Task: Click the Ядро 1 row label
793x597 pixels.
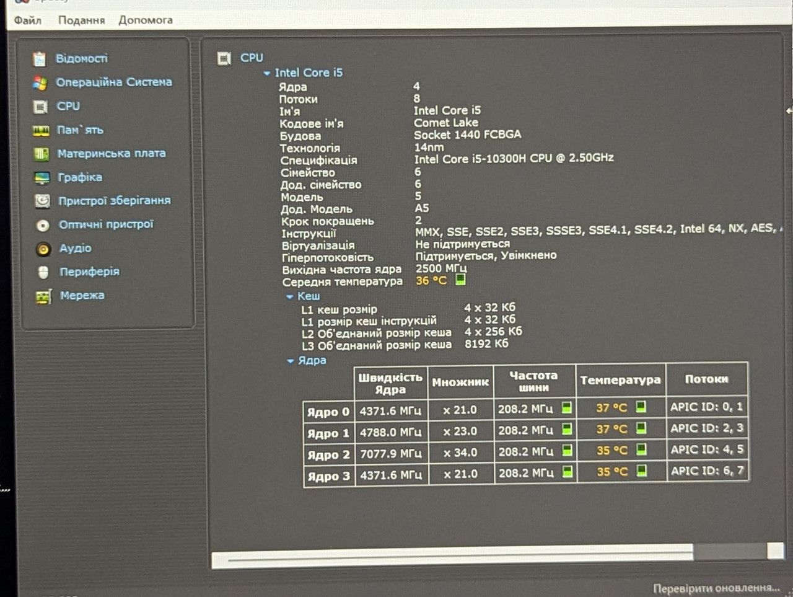Action: tap(328, 433)
